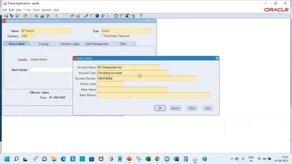Open the Cash Management tab
The width and height of the screenshot is (292, 164).
96,44
